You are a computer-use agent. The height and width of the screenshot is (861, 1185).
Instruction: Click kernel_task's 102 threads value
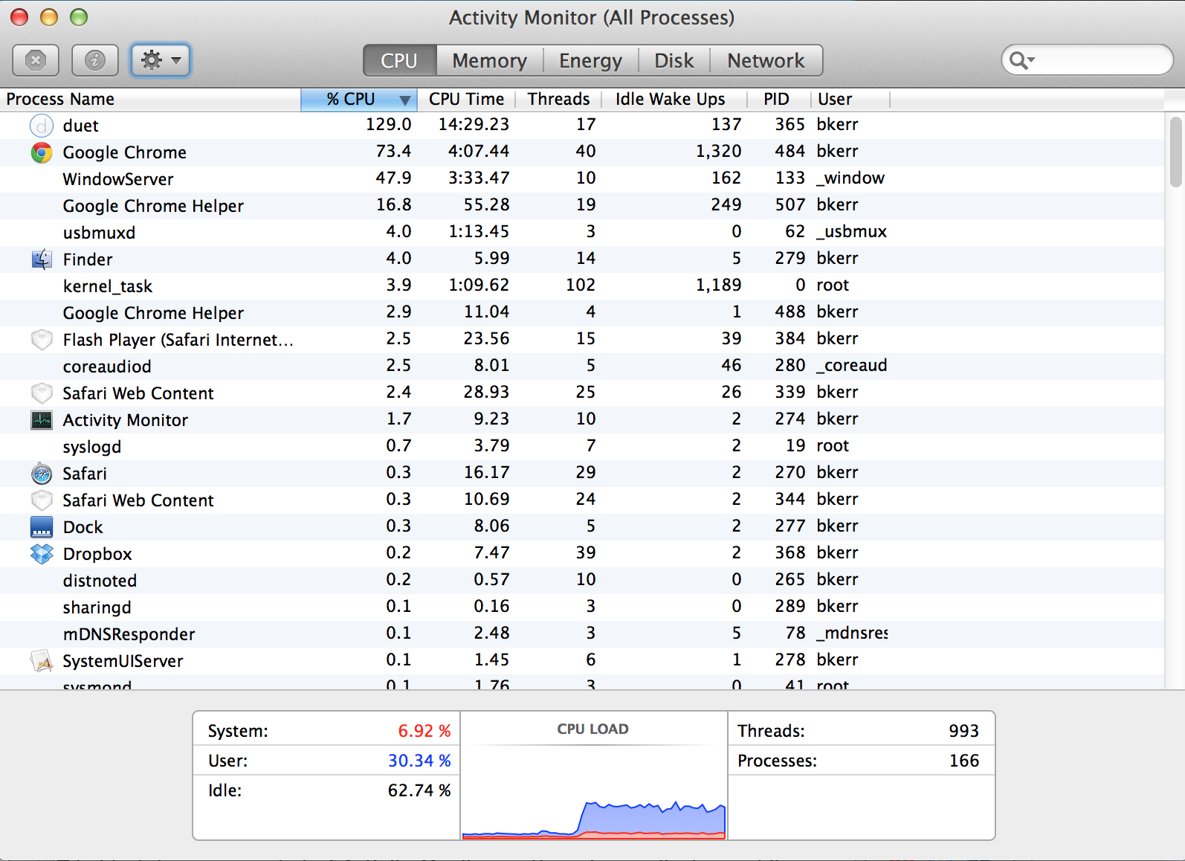pyautogui.click(x=580, y=285)
